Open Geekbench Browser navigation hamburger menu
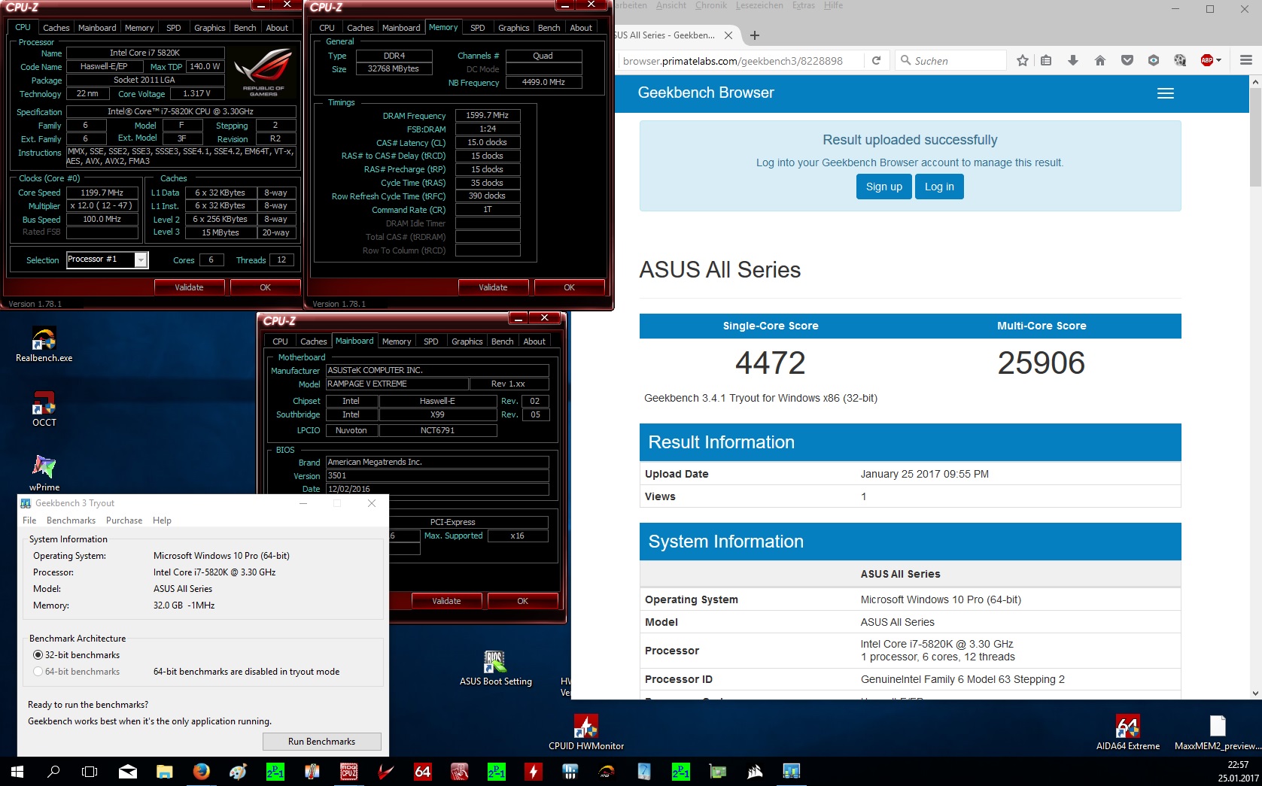This screenshot has height=786, width=1262. pos(1166,93)
